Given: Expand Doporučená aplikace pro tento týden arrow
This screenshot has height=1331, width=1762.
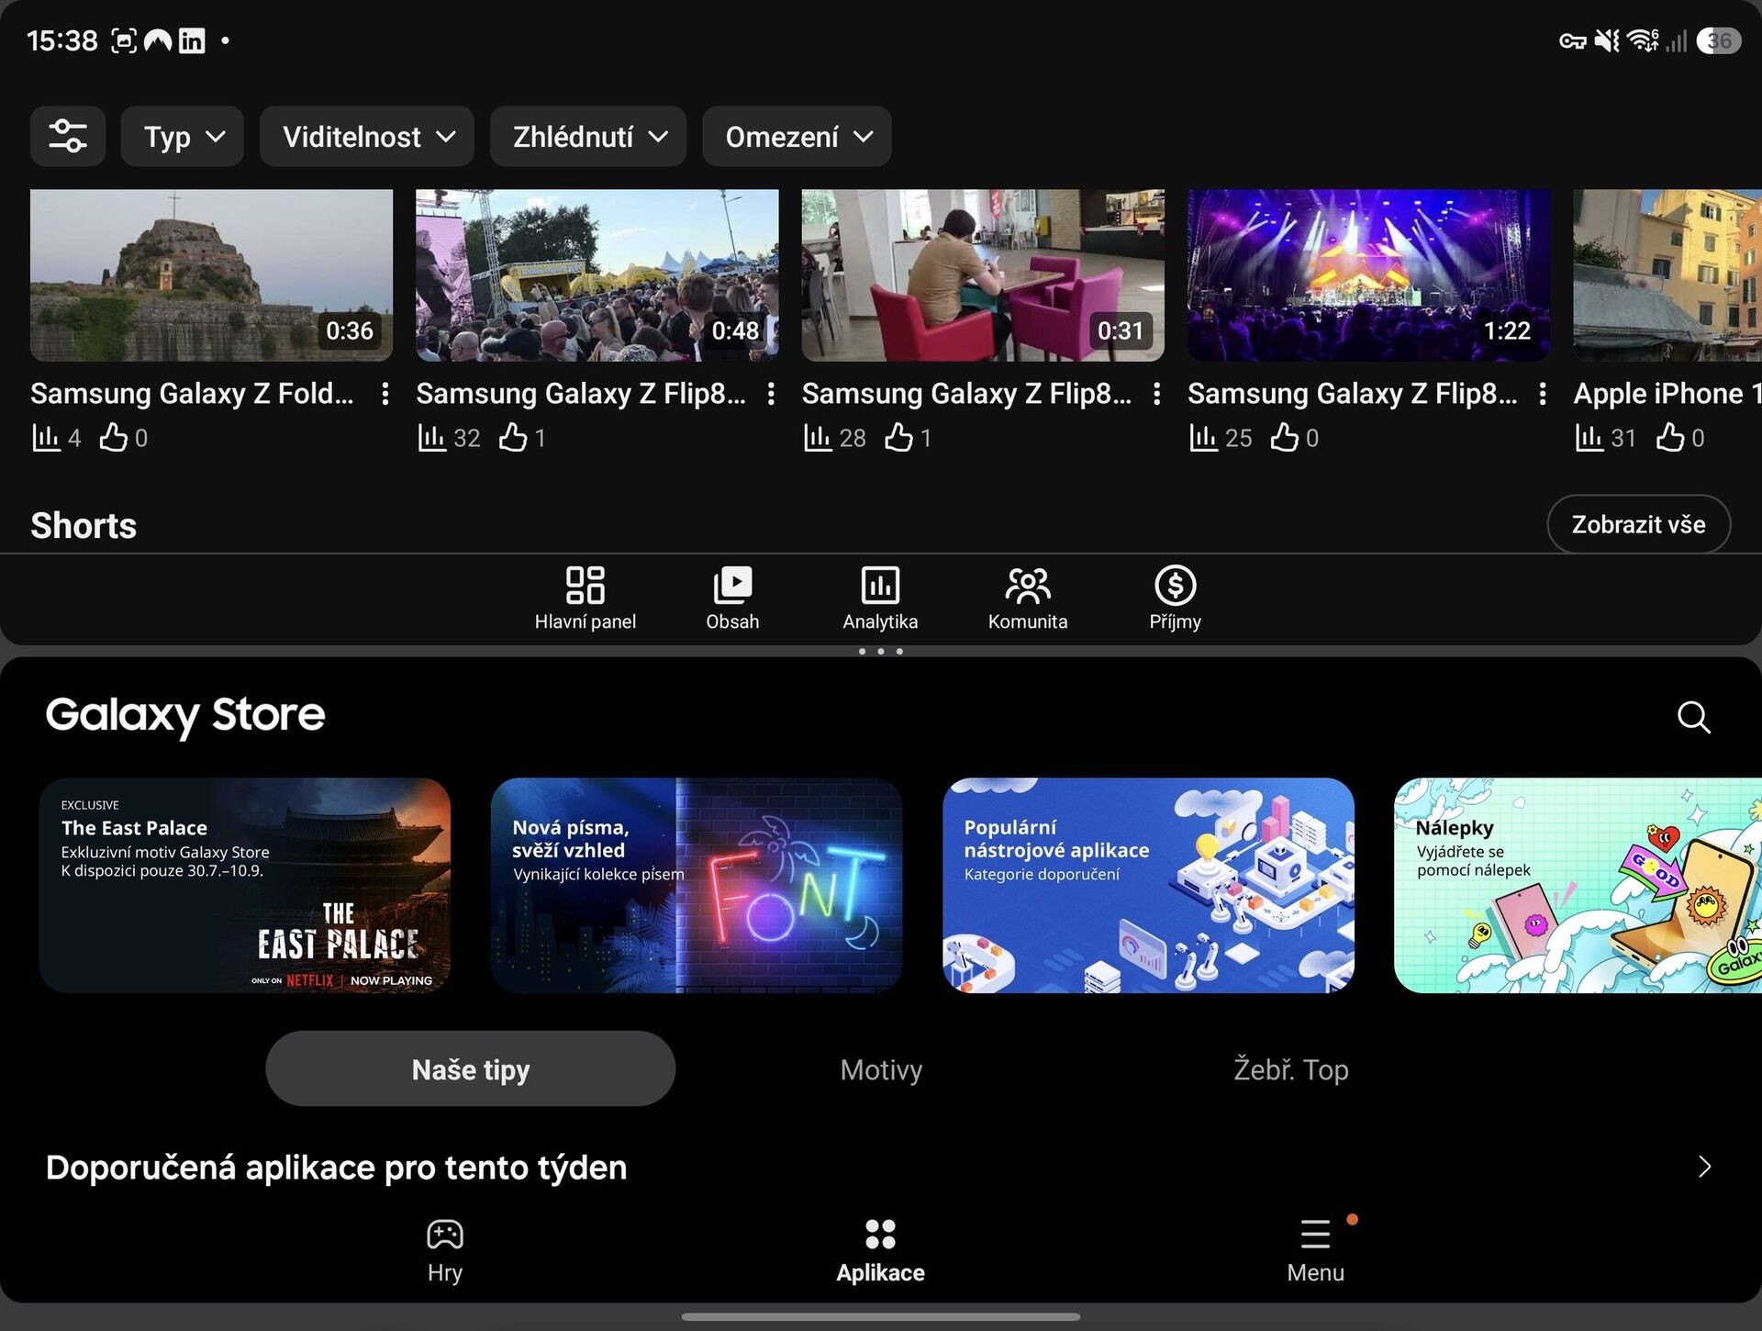Looking at the screenshot, I should 1704,1167.
